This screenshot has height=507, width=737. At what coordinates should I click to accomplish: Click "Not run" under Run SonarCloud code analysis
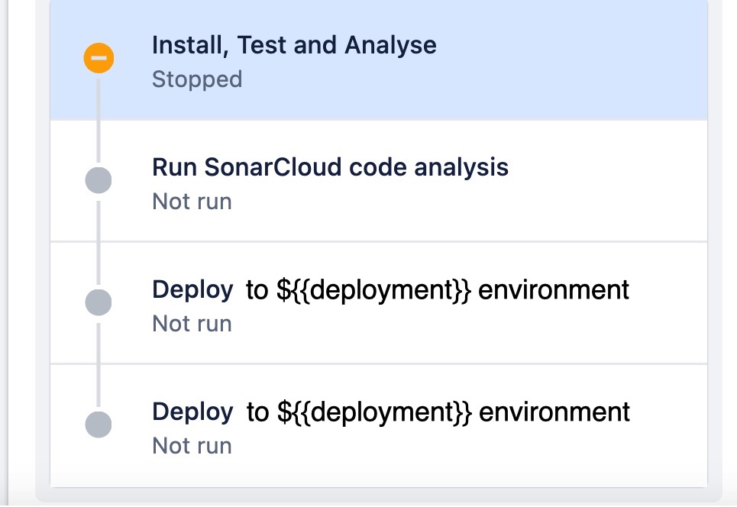click(192, 202)
